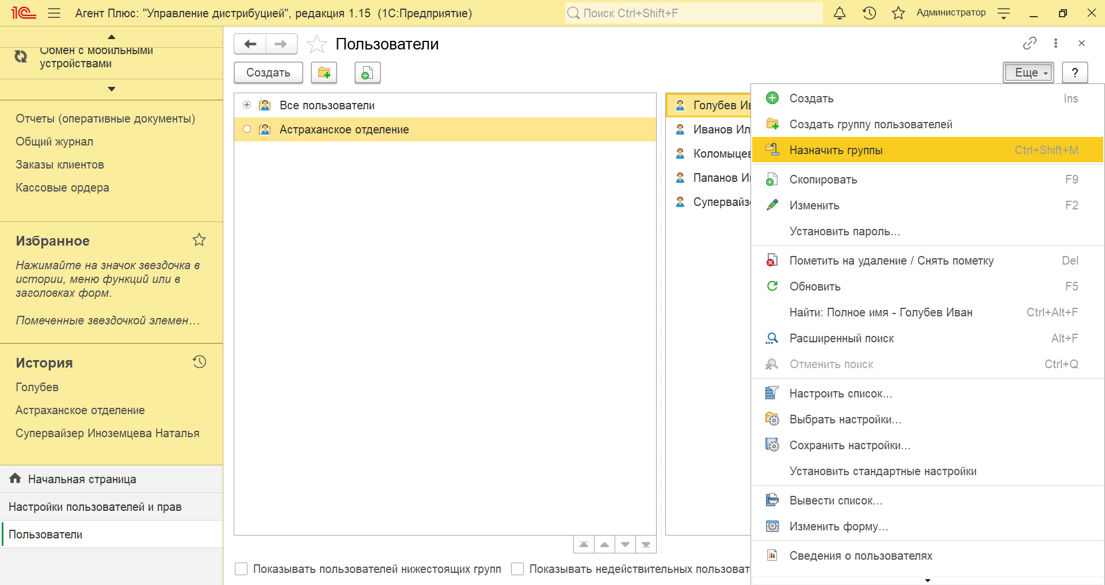This screenshot has width=1105, height=585.
Task: Toggle showing invalid users checkbox
Action: [x=518, y=569]
